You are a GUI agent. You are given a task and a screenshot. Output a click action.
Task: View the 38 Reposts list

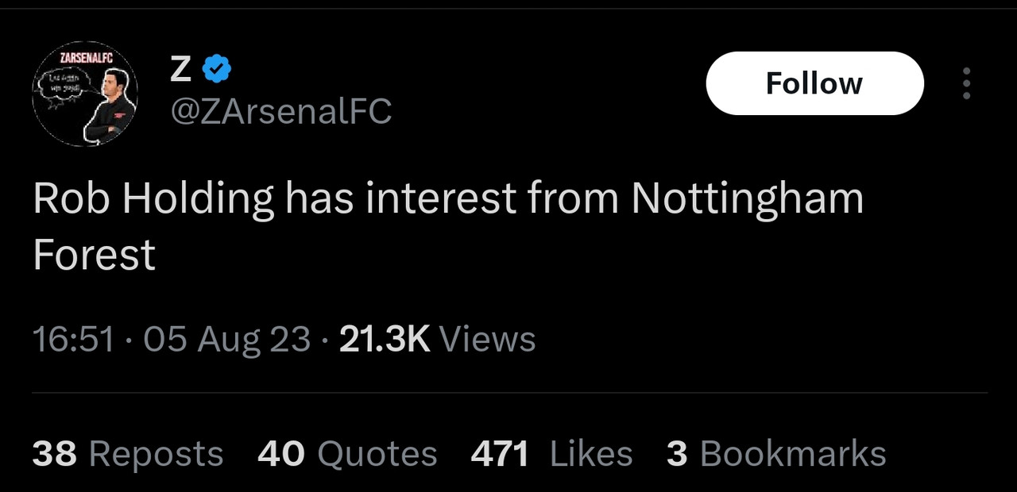tap(127, 454)
